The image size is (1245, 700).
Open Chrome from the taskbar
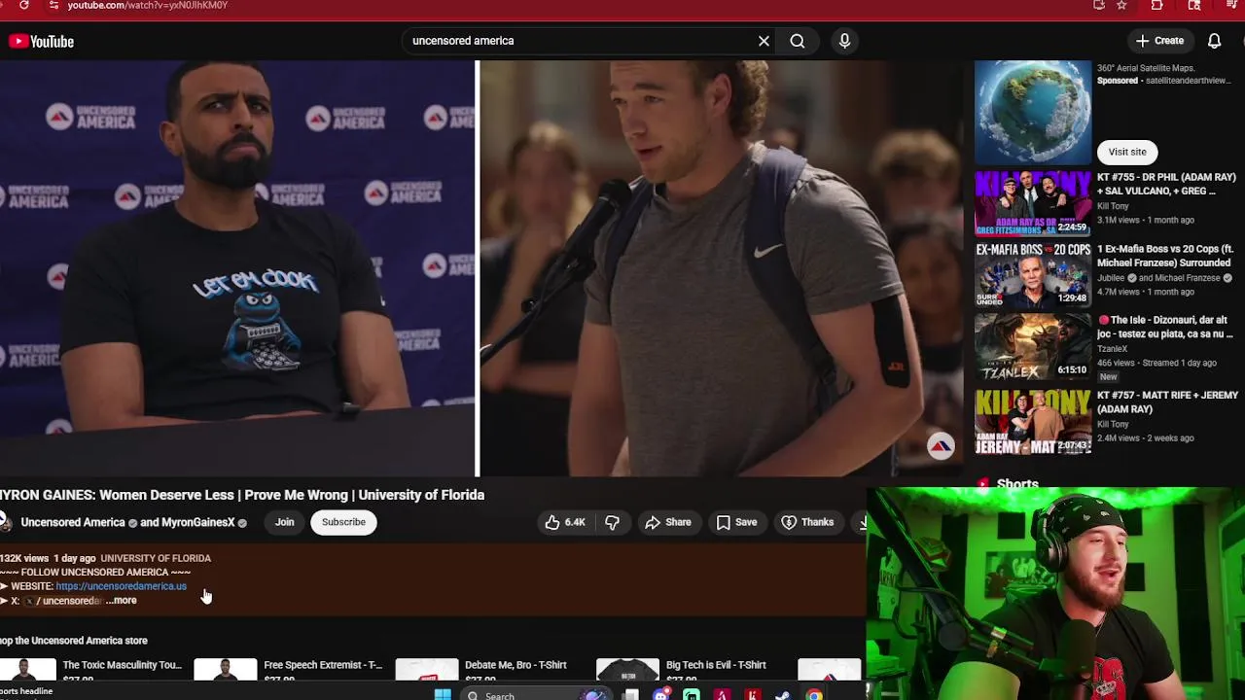pyautogui.click(x=814, y=695)
